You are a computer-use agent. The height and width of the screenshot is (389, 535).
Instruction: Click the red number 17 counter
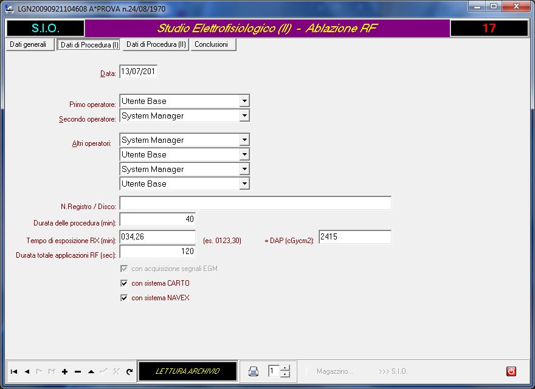pos(489,28)
